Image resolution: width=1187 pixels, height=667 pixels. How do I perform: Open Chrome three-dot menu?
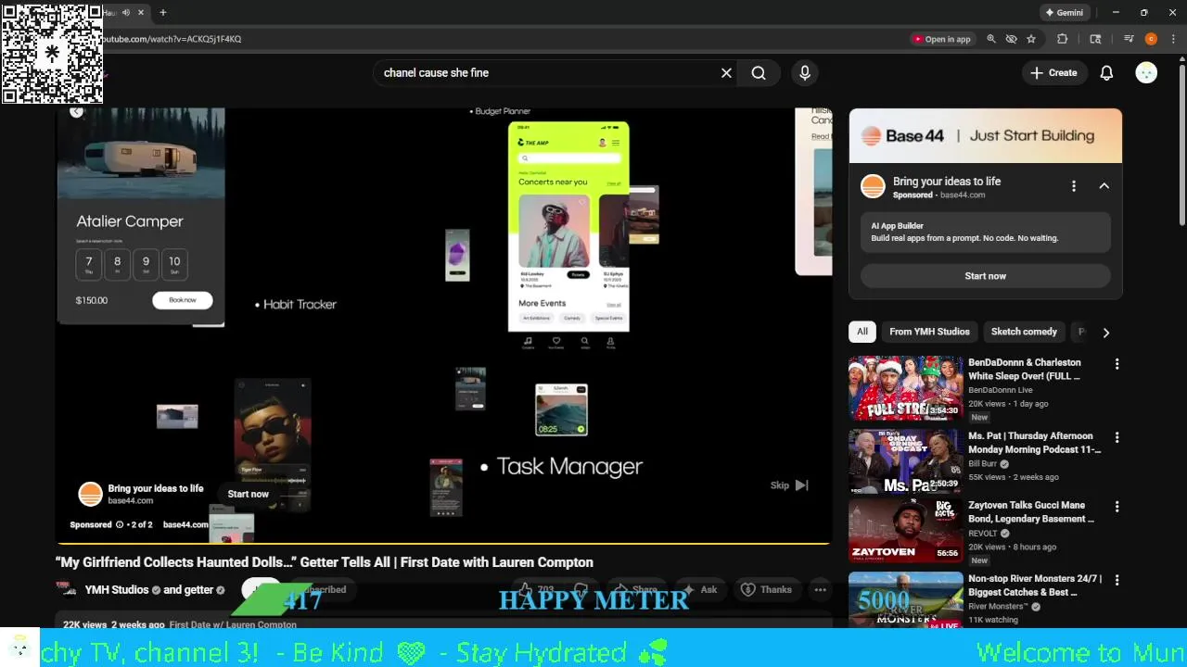1174,39
